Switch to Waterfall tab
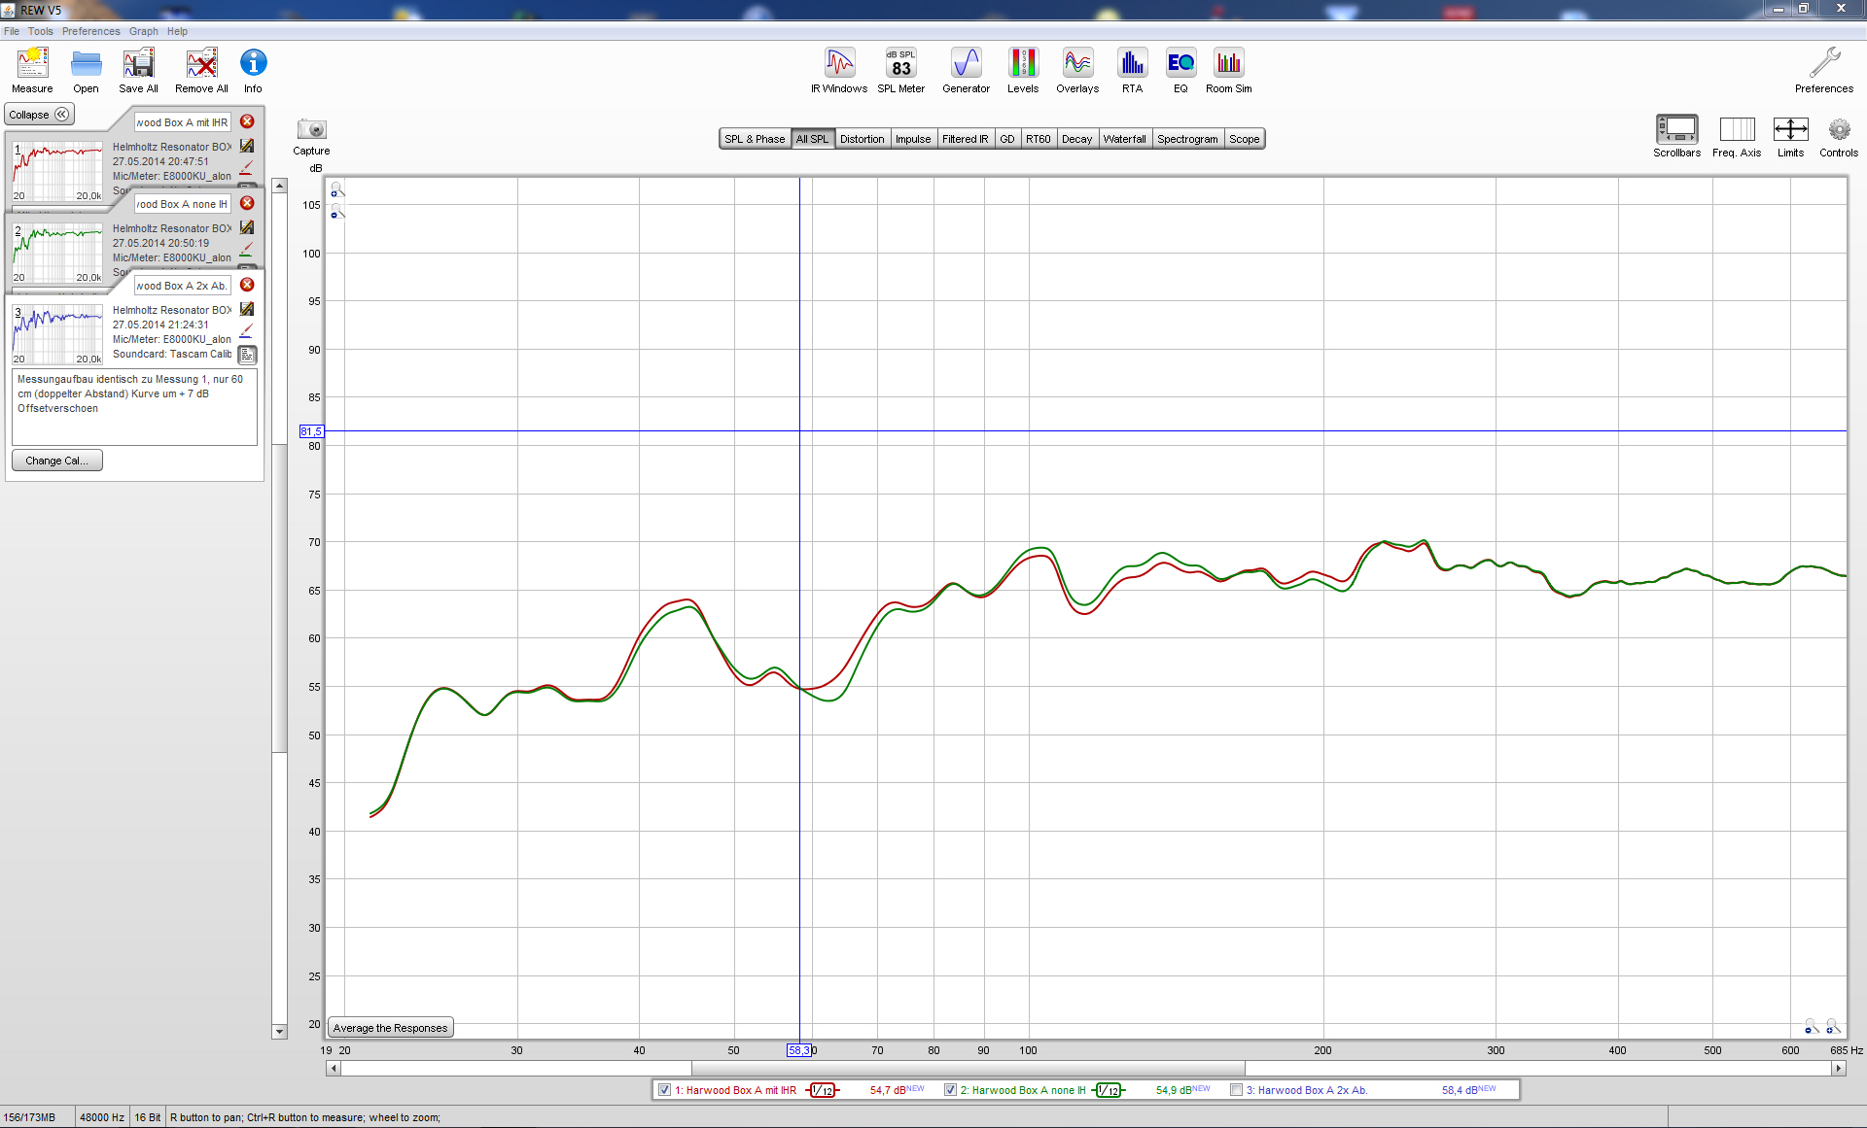 pyautogui.click(x=1125, y=139)
